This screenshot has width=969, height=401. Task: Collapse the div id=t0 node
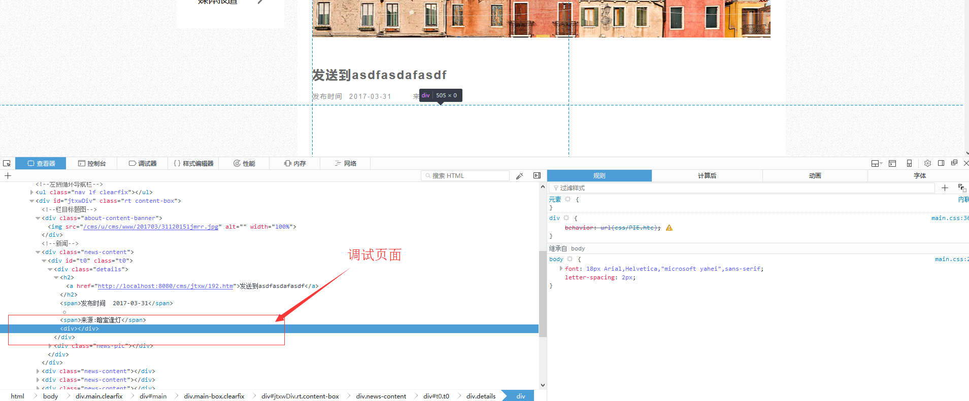coord(44,261)
